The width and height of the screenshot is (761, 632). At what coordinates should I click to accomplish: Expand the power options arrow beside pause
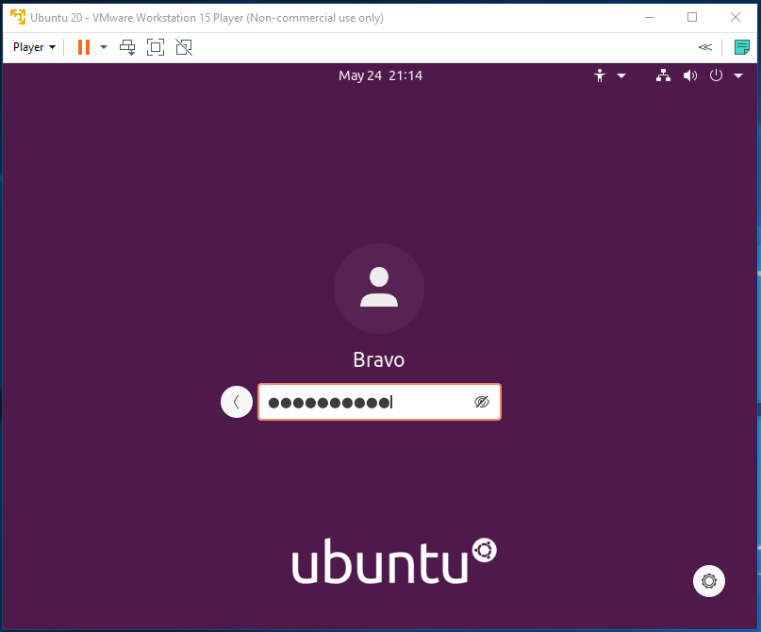[x=104, y=47]
